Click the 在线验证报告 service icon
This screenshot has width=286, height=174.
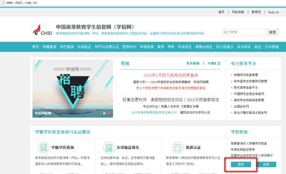(109, 147)
